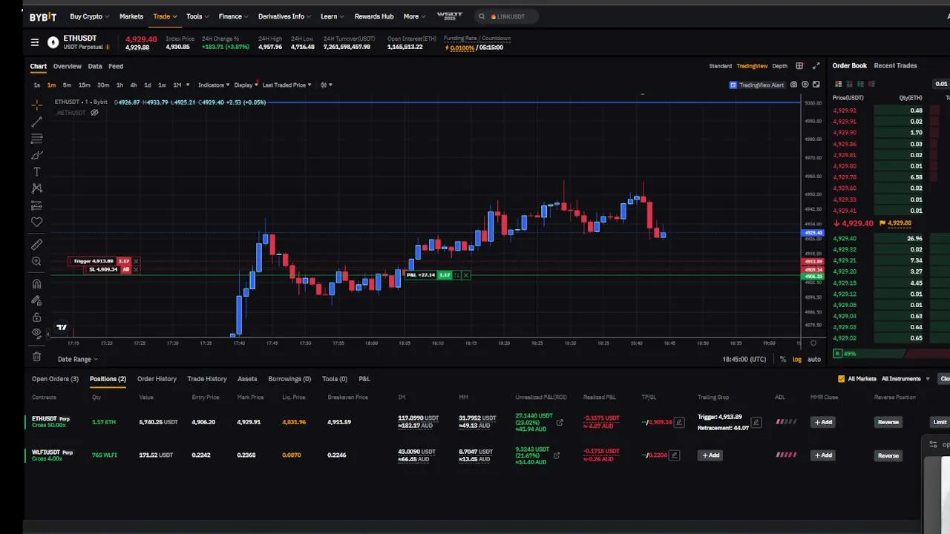Edit the ETHUSDT trailing stop
The image size is (950, 534).
[x=756, y=423]
